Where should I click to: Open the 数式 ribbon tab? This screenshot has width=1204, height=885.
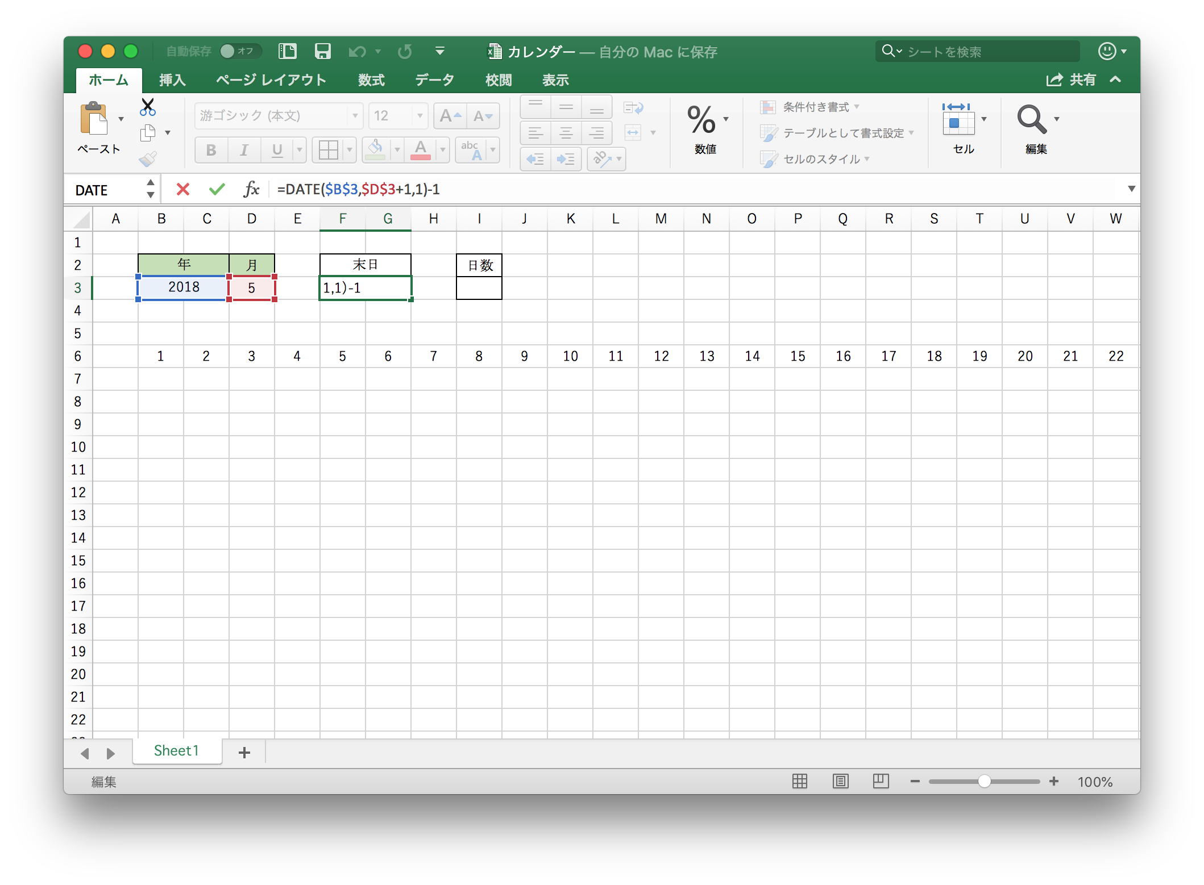[371, 80]
